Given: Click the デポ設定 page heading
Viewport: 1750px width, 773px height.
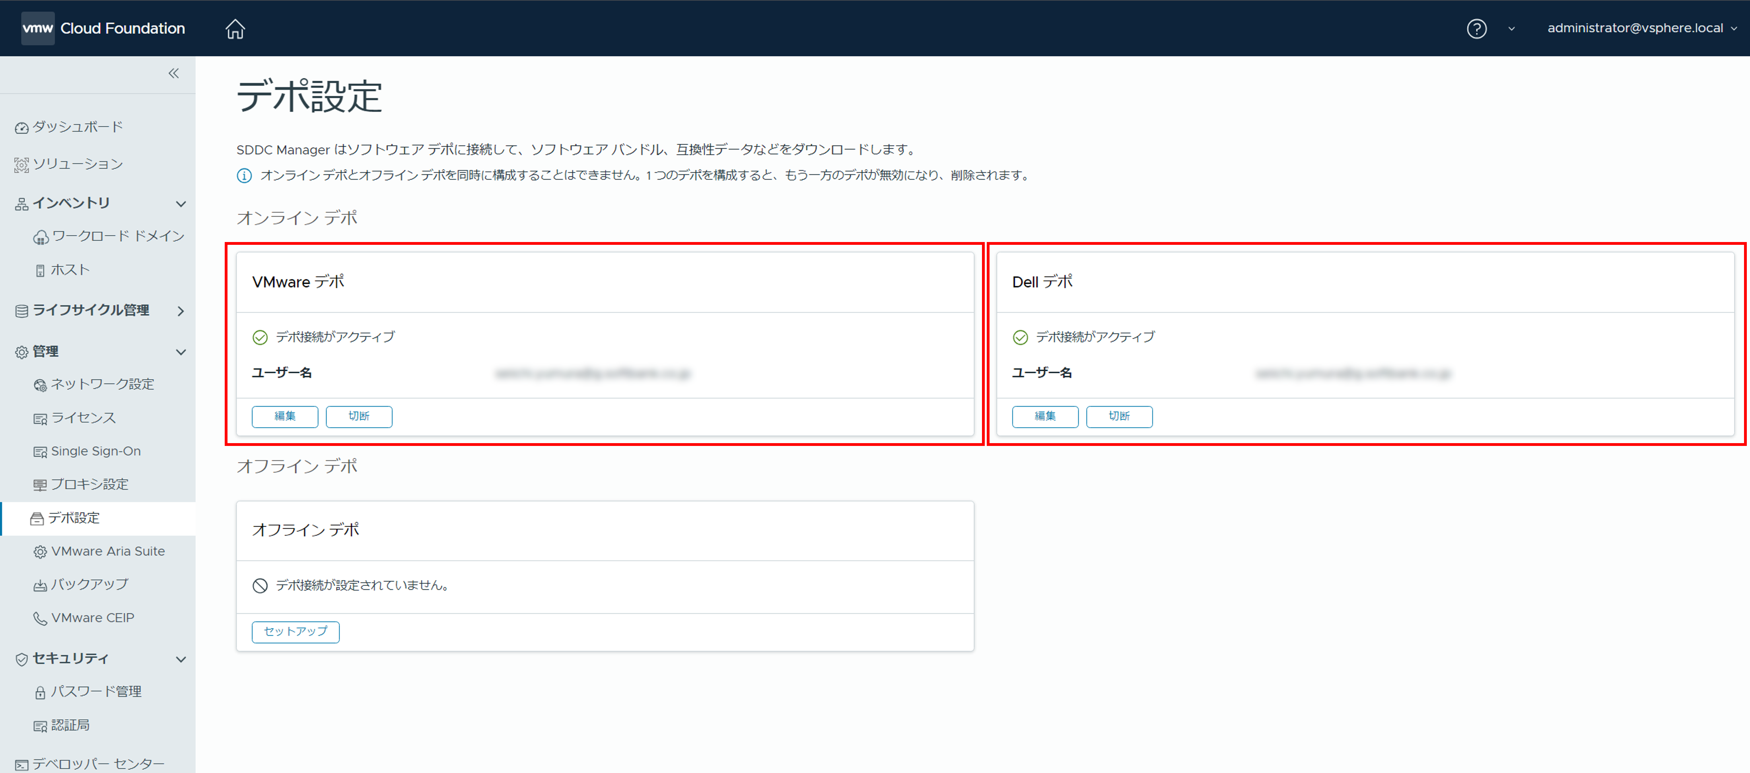Looking at the screenshot, I should pyautogui.click(x=309, y=96).
